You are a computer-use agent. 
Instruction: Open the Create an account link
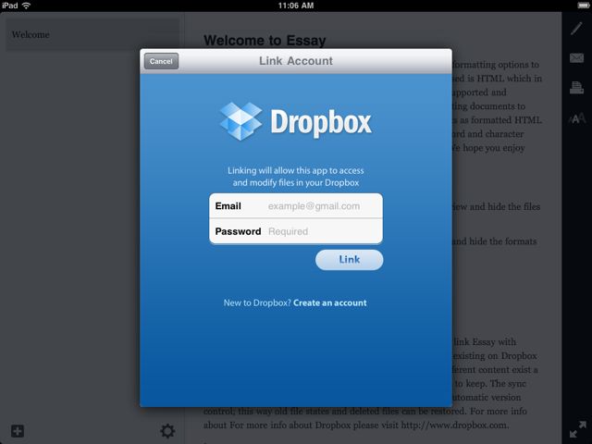pyautogui.click(x=329, y=302)
